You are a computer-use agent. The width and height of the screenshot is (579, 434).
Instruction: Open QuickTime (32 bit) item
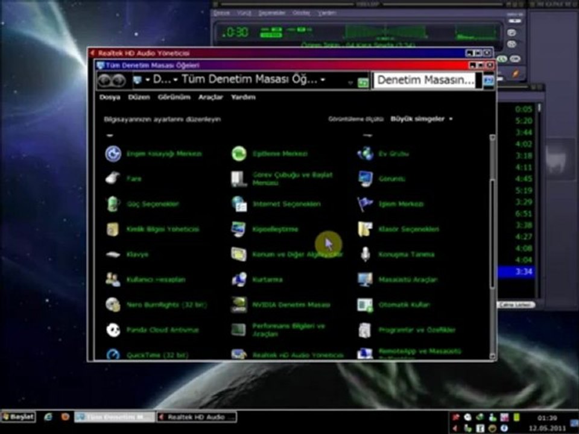[x=147, y=354]
